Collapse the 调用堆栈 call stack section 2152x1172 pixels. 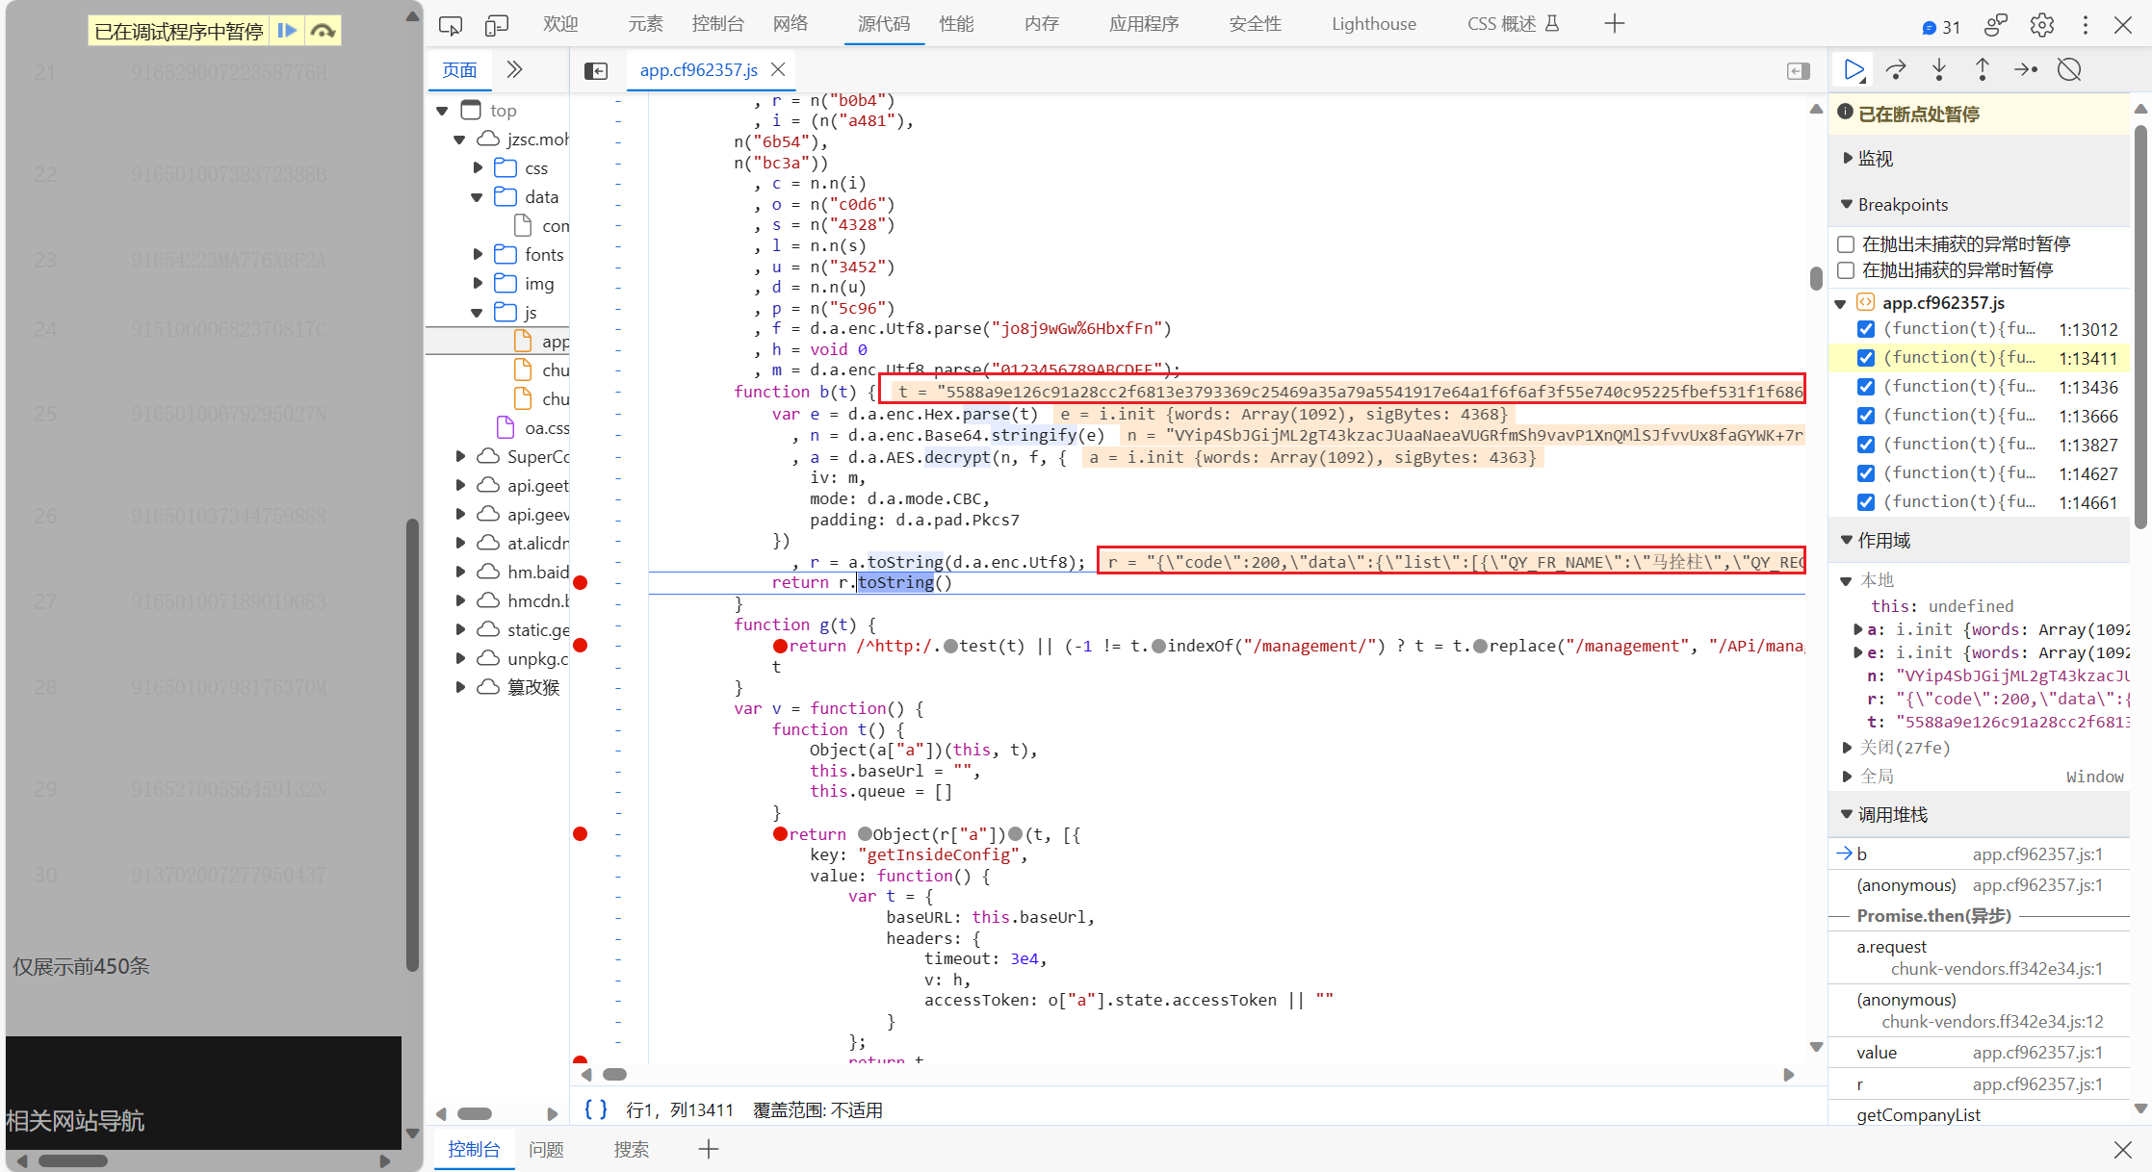[1891, 815]
